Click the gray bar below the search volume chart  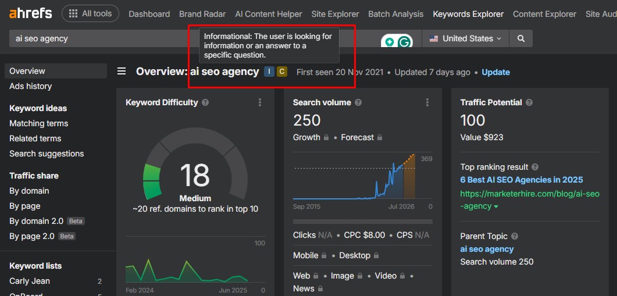click(x=363, y=222)
